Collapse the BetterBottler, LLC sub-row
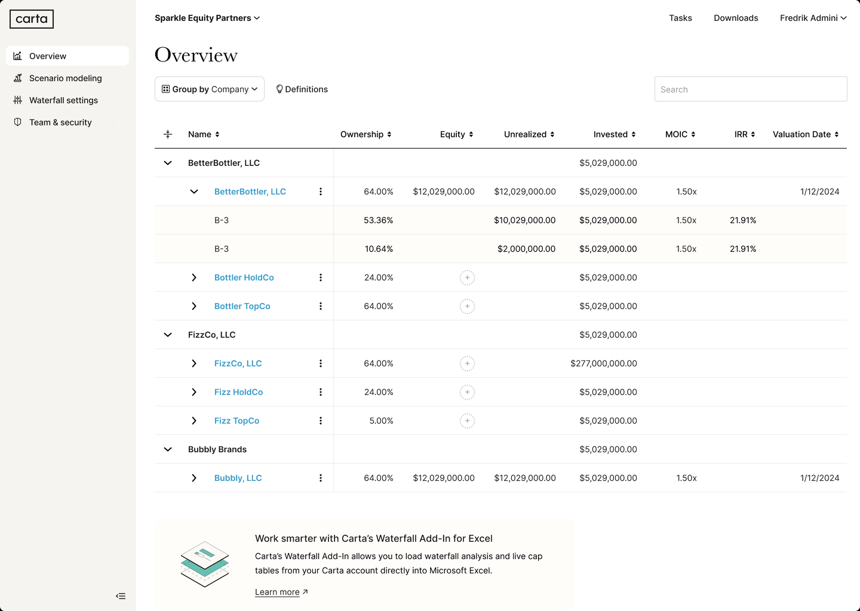Screen dimensions: 860x611 (x=194, y=192)
